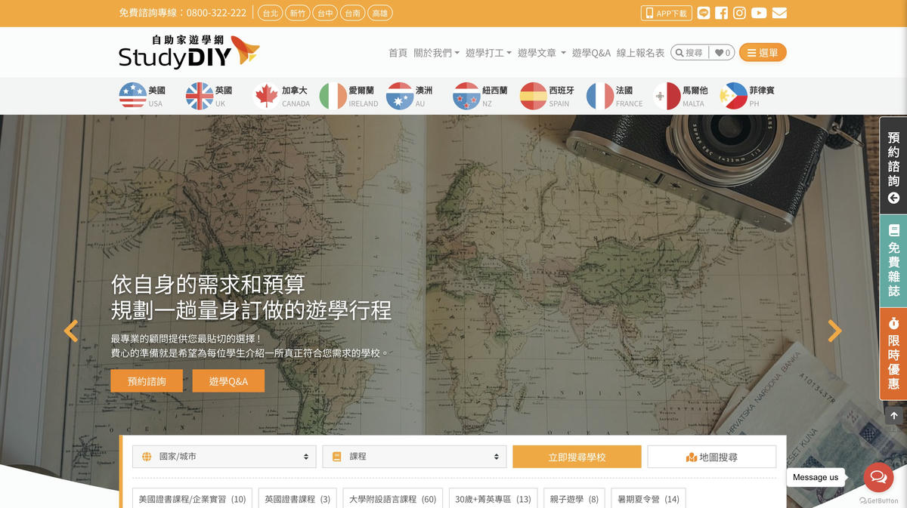Screen dimensions: 907x508
Task: Open the Facebook page icon
Action: [721, 13]
